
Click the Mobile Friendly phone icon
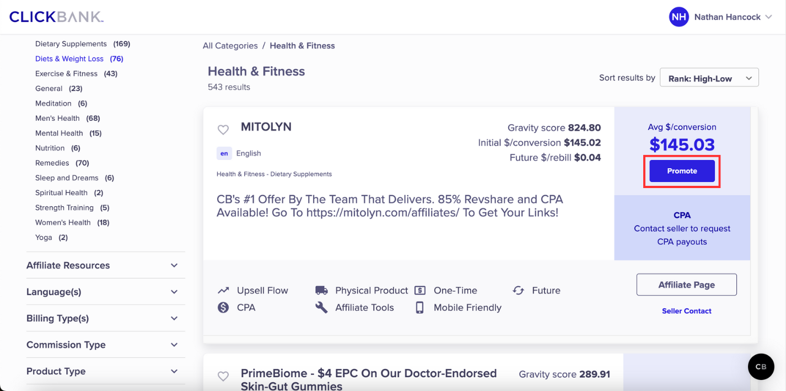tap(420, 308)
